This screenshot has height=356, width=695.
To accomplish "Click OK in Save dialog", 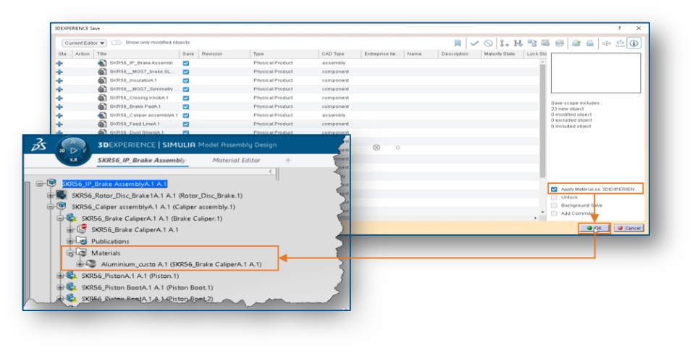I will [594, 228].
